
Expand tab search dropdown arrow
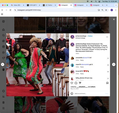pos(116,5)
